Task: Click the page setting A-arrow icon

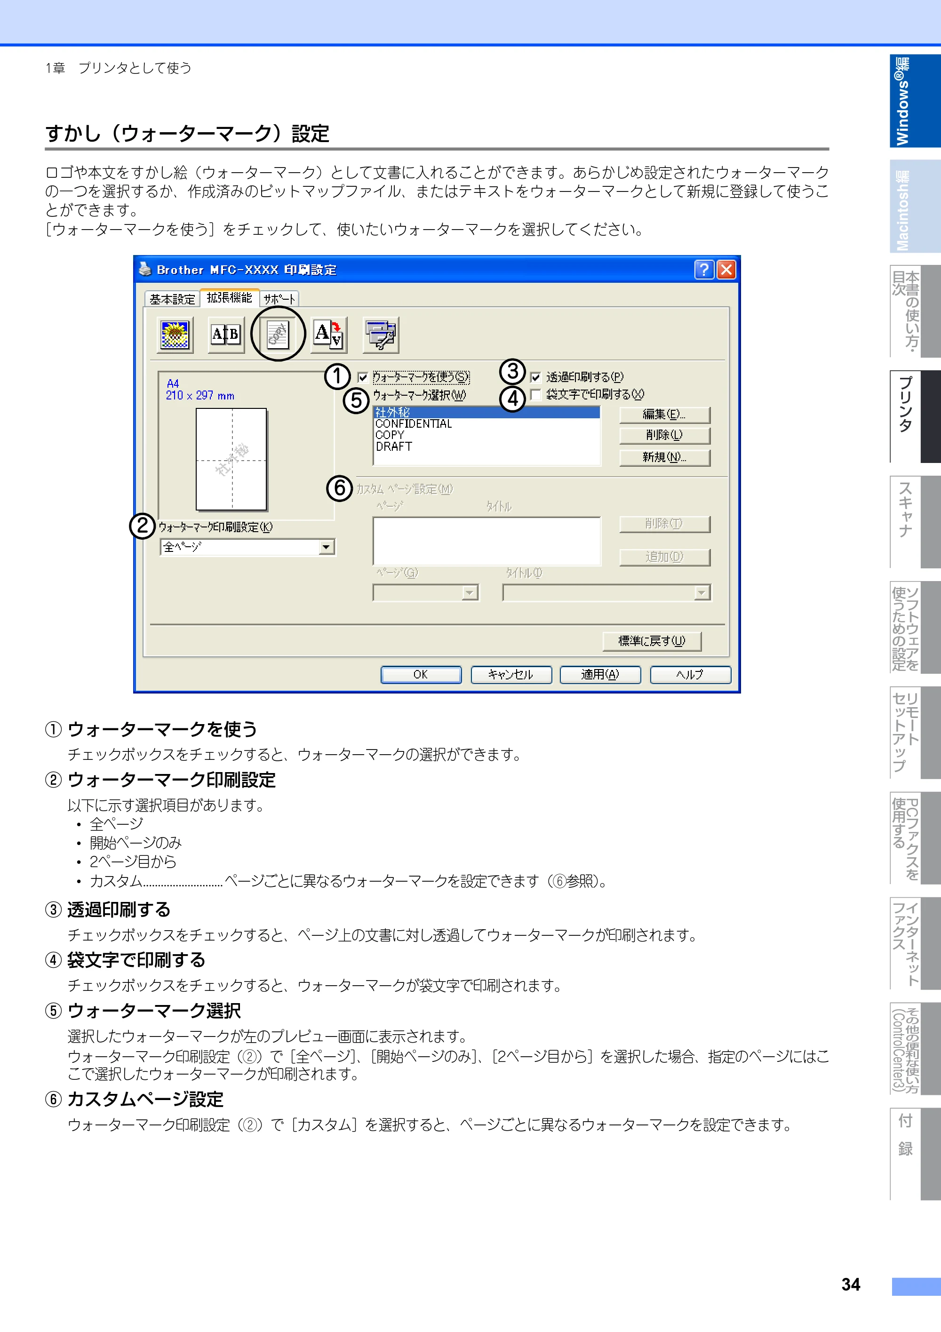Action: 329,335
